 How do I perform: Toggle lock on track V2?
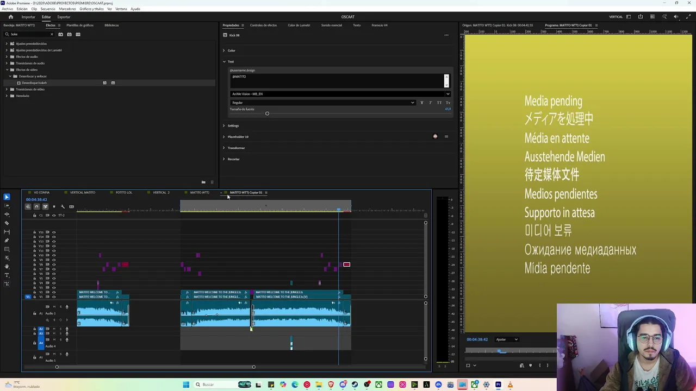click(x=34, y=292)
